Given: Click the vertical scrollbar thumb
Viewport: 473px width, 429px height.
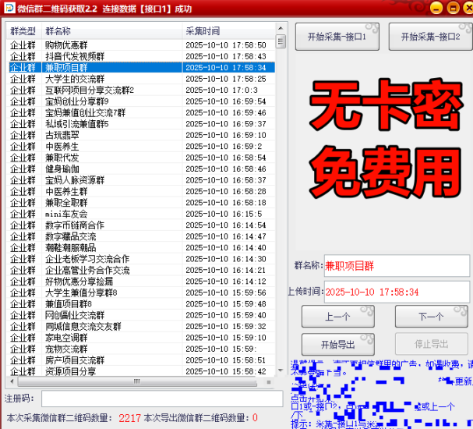Looking at the screenshot, I should (x=281, y=41).
